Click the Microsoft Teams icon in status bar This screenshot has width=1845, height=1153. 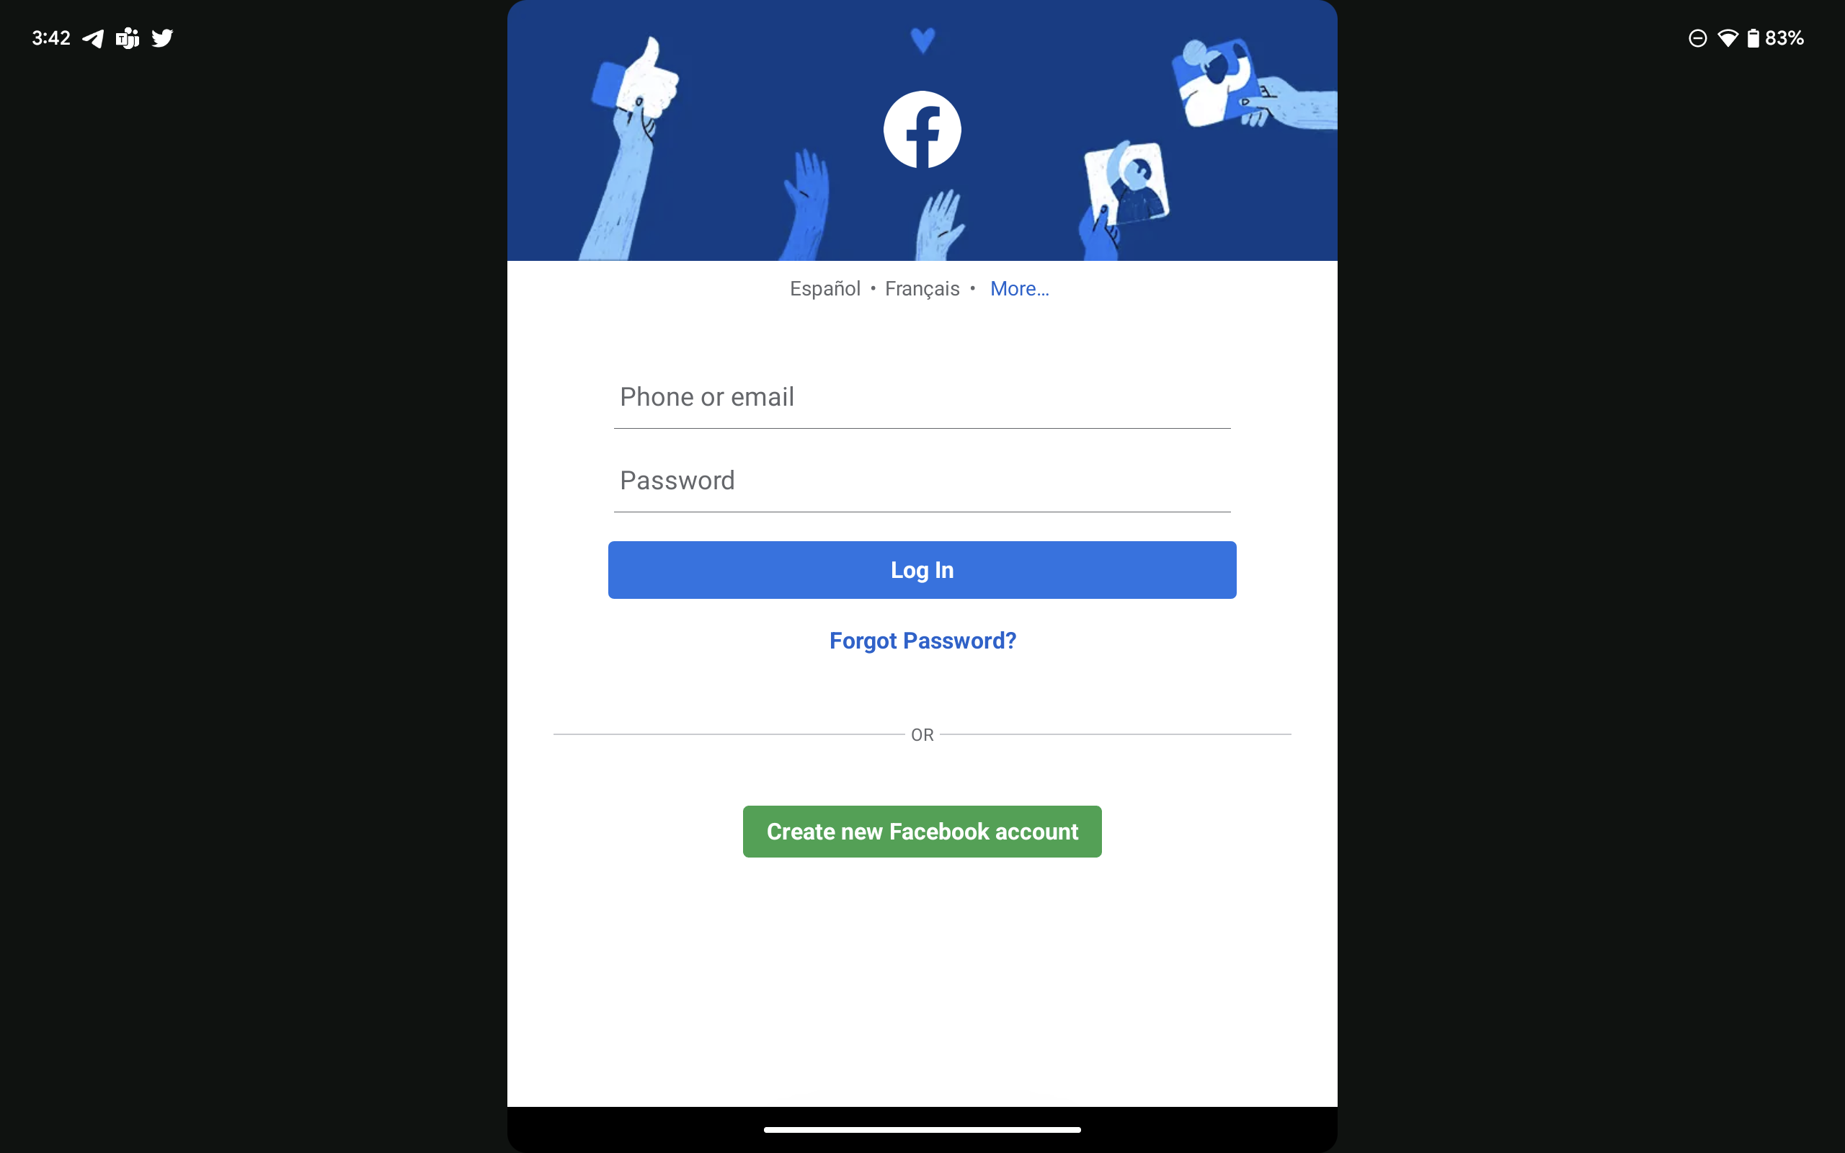[128, 36]
